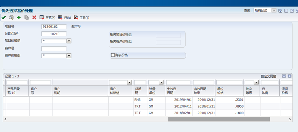
Task: Click the 2012/04/11 effective date cell
Action: coord(179,106)
